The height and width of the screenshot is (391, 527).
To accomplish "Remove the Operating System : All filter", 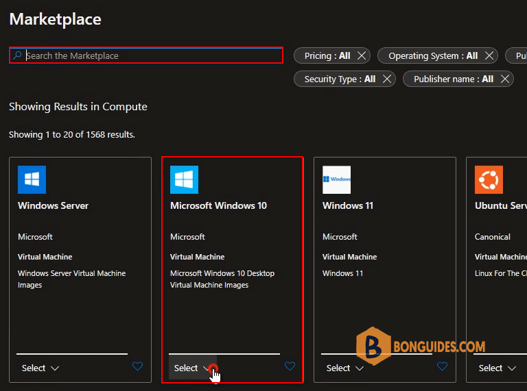I will (x=489, y=55).
